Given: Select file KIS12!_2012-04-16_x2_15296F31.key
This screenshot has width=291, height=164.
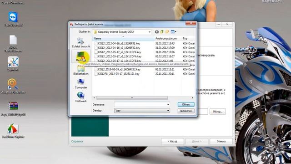Looking at the screenshot, I should pyautogui.click(x=119, y=43).
